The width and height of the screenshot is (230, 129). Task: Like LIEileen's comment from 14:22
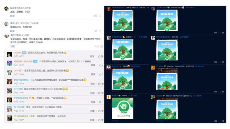click(99, 56)
